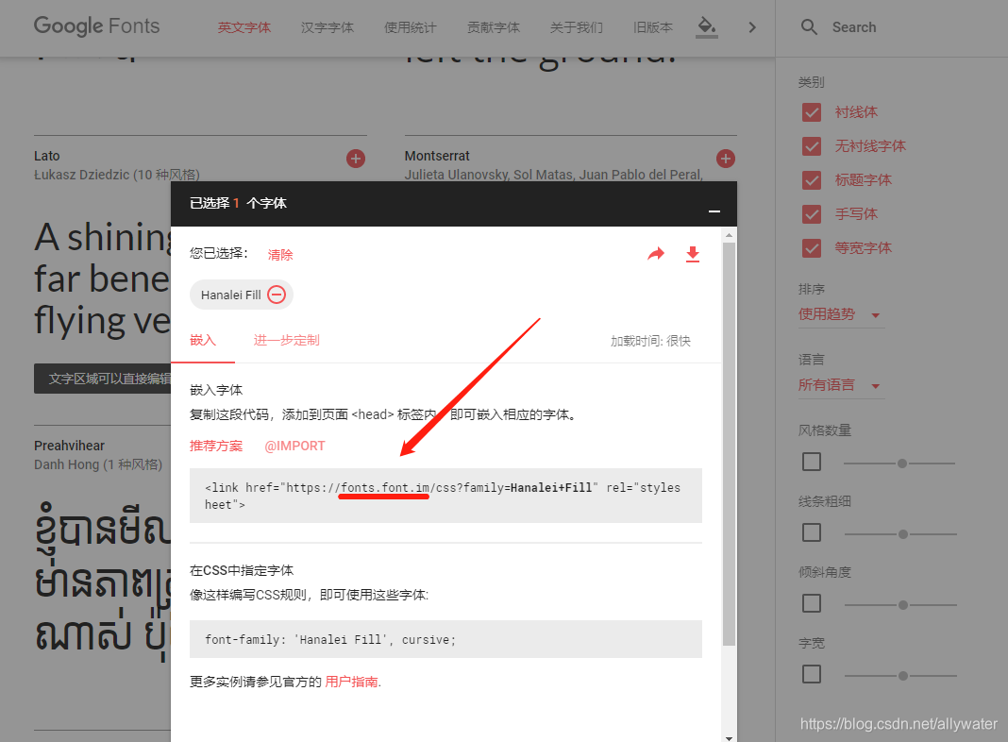Viewport: 1008px width, 742px height.
Task: Add the Lato font with plus icon
Action: click(356, 159)
